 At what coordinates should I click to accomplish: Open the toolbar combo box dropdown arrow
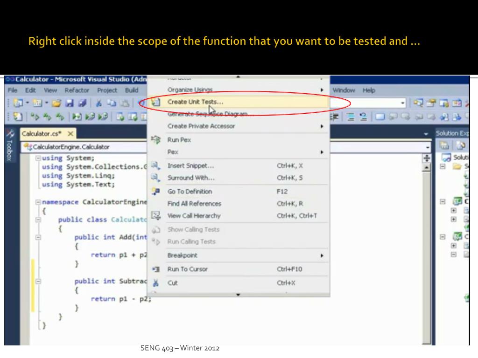402,103
